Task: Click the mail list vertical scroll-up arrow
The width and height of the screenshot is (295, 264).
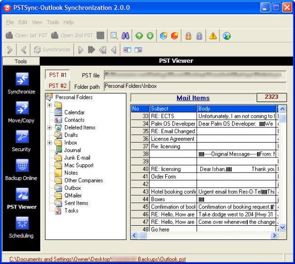Action: pyautogui.click(x=282, y=109)
